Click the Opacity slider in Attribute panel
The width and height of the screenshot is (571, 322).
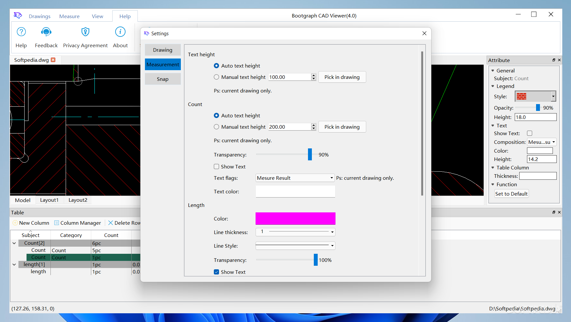coord(538,108)
